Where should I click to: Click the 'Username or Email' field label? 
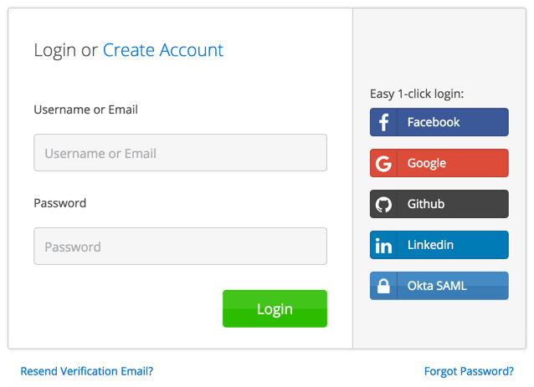(x=86, y=109)
